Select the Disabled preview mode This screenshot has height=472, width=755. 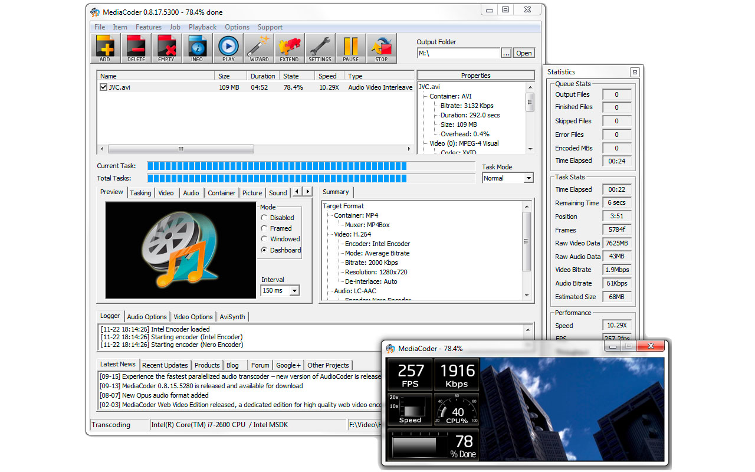pos(264,218)
